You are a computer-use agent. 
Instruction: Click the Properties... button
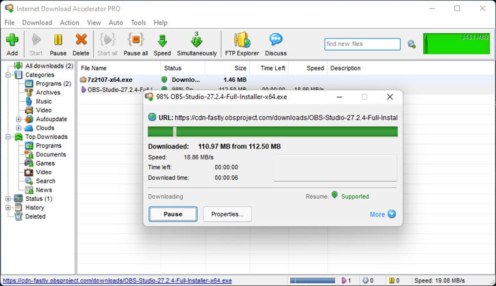click(x=227, y=214)
